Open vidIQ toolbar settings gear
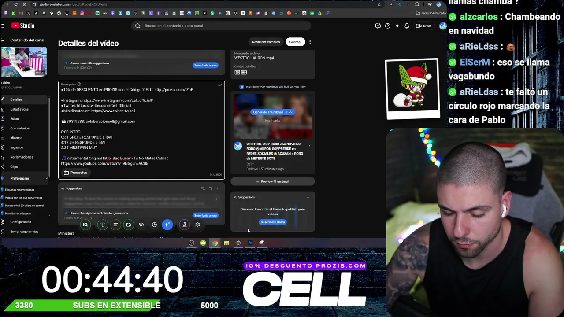The width and height of the screenshot is (564, 317). (x=197, y=225)
